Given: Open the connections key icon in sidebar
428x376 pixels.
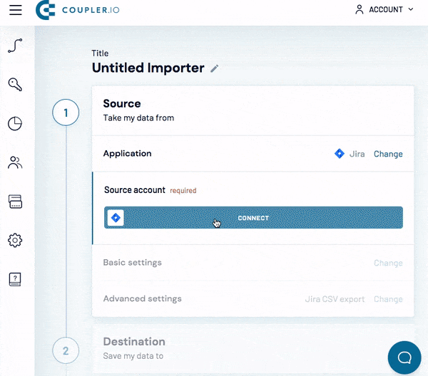Looking at the screenshot, I should click(15, 85).
